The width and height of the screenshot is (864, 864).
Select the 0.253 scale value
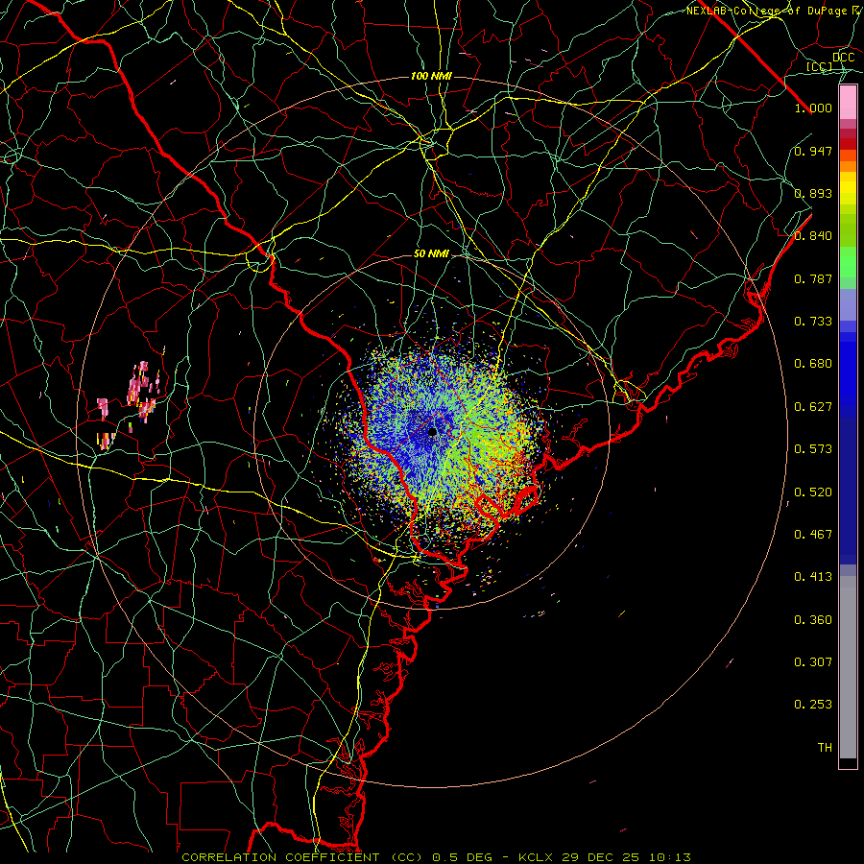pos(813,705)
